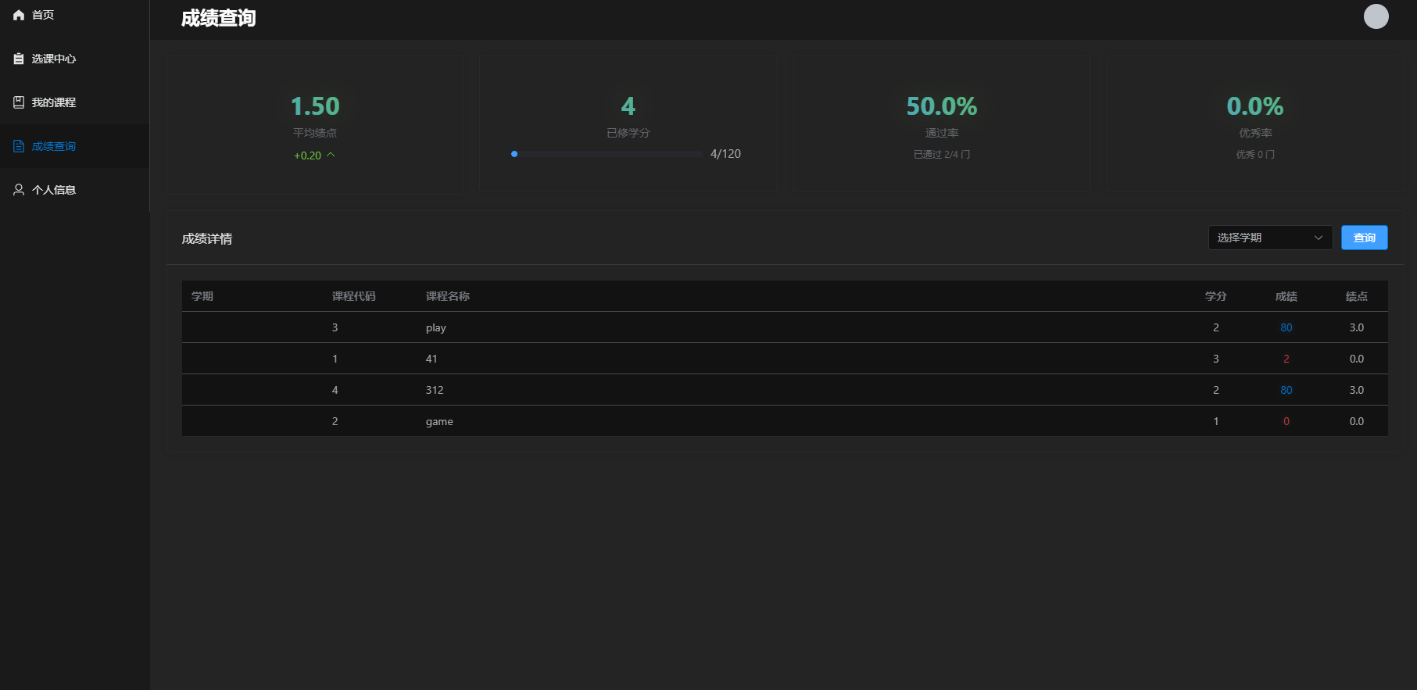Open the 选择学期 semester selector

1261,238
